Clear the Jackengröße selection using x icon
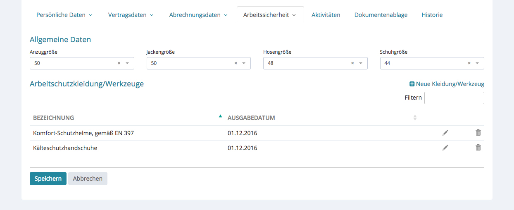This screenshot has width=514, height=210. click(x=236, y=63)
